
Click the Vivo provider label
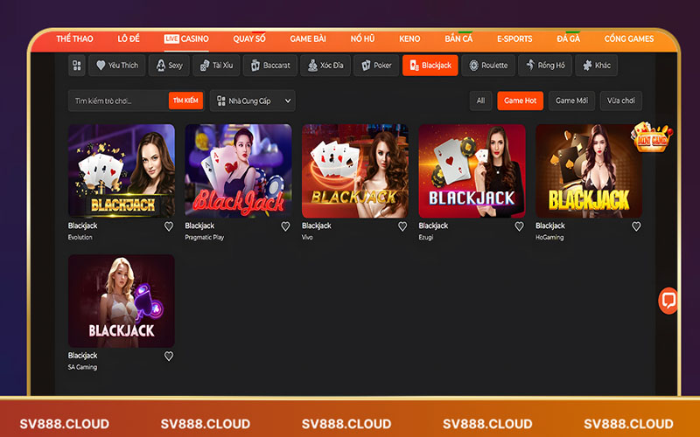pos(307,237)
